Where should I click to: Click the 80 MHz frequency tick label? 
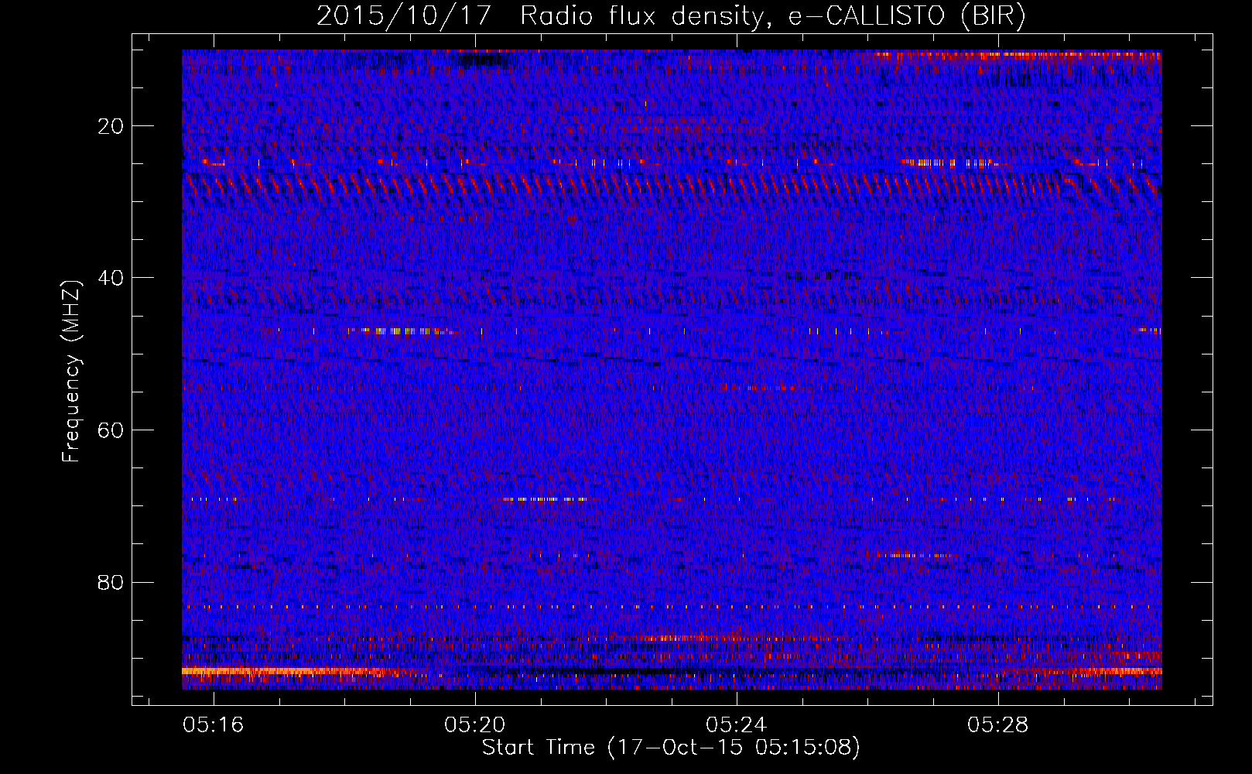click(x=111, y=582)
